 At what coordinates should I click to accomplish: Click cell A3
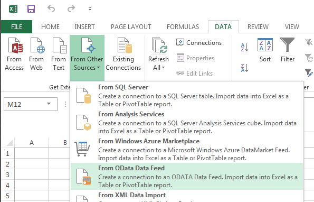click(32, 175)
